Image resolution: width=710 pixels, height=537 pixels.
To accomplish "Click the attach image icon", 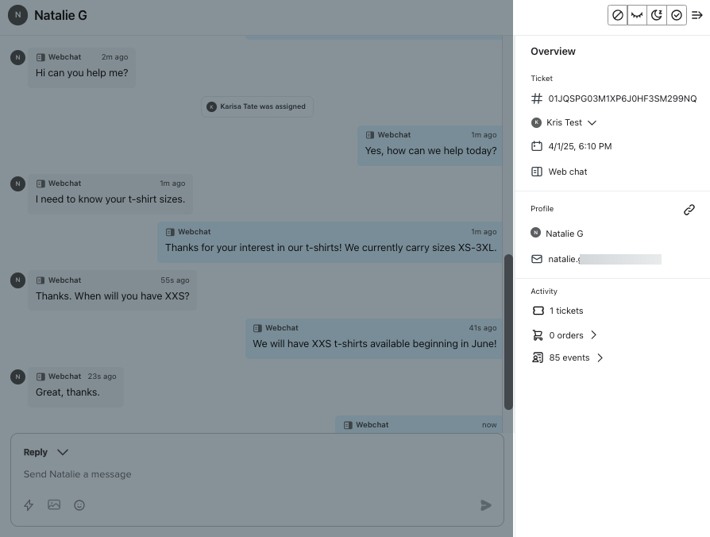I will point(54,504).
